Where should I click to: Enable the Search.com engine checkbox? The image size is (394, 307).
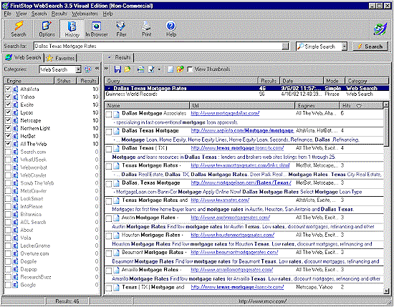9,152
